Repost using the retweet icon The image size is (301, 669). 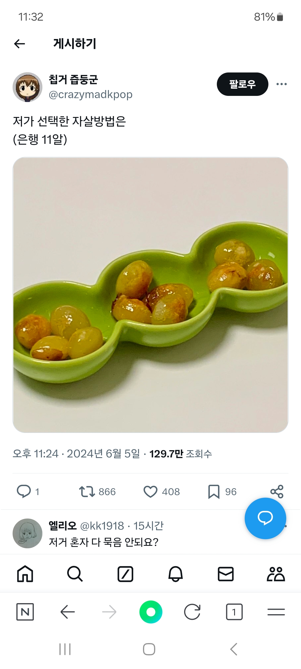click(x=87, y=491)
